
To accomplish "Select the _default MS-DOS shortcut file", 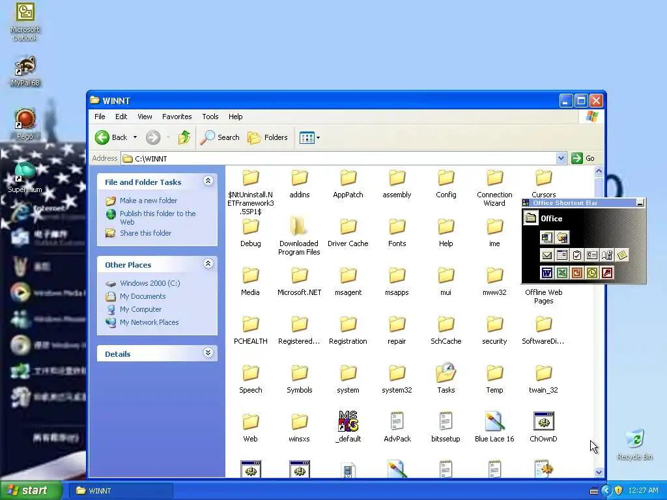I will (348, 427).
